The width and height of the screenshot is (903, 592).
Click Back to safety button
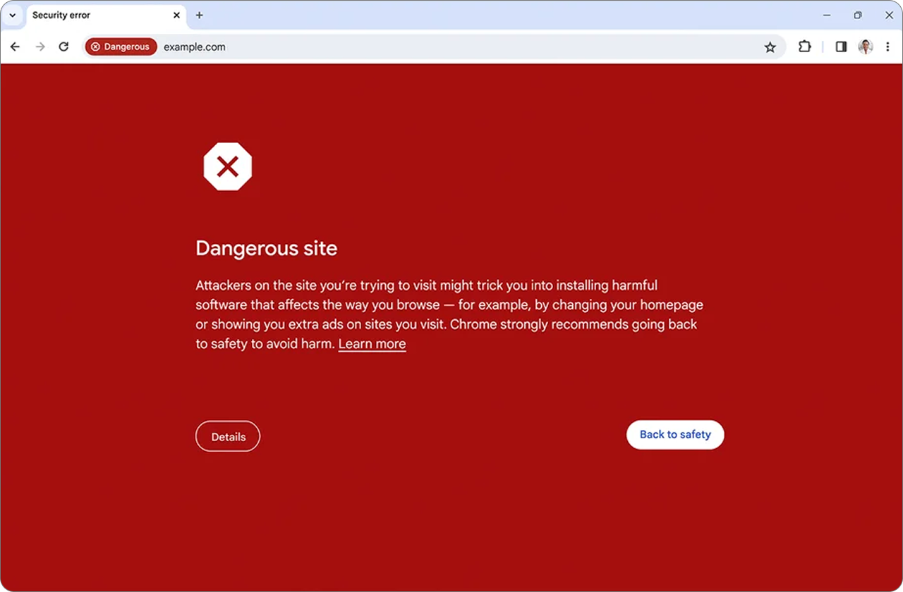coord(675,435)
